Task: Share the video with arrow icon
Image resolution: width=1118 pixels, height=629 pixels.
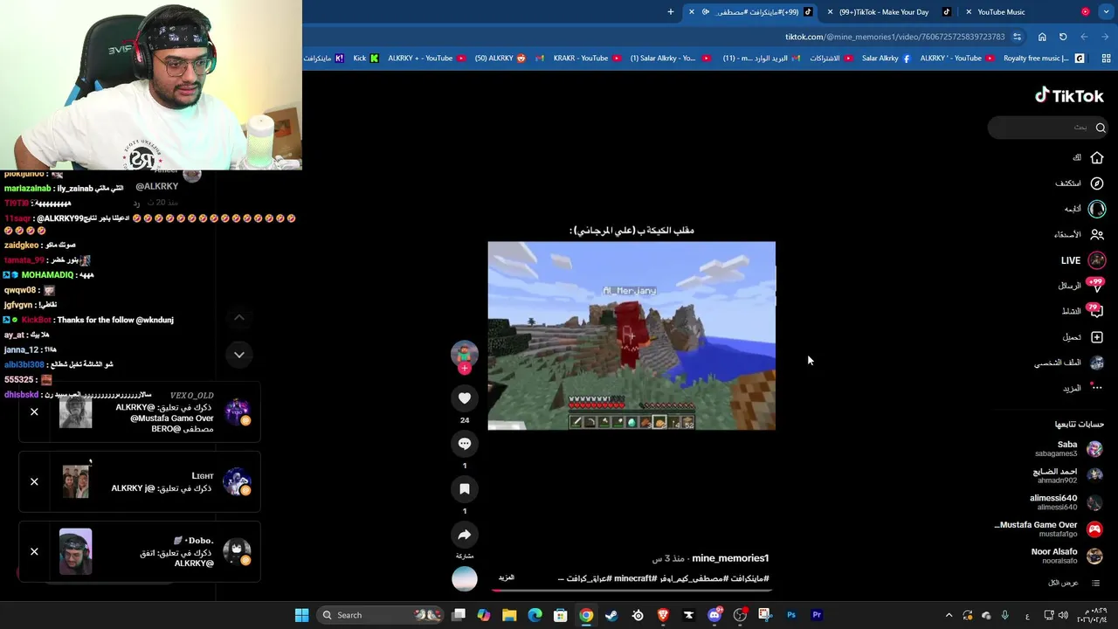Action: click(465, 535)
